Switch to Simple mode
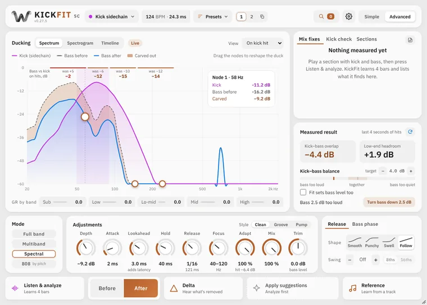Screen dimensions: 427x305 [372, 17]
